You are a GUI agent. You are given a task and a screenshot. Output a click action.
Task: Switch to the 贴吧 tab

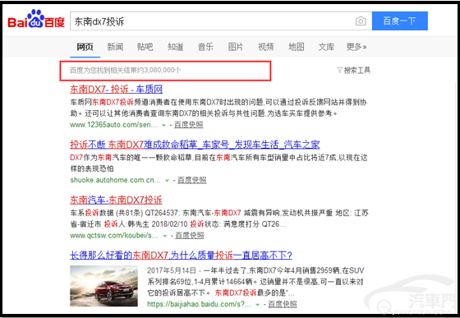[x=145, y=47]
